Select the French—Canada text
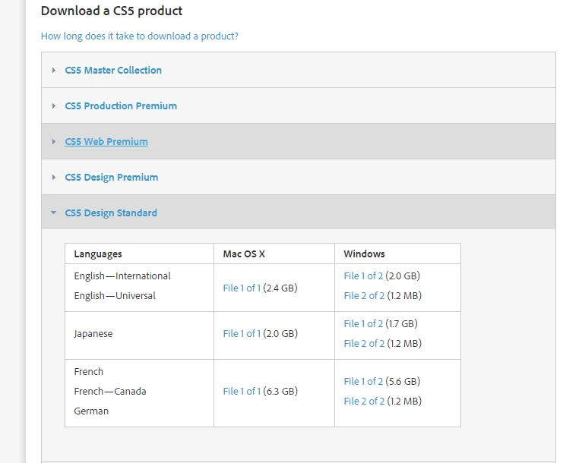This screenshot has width=563, height=463. point(110,391)
